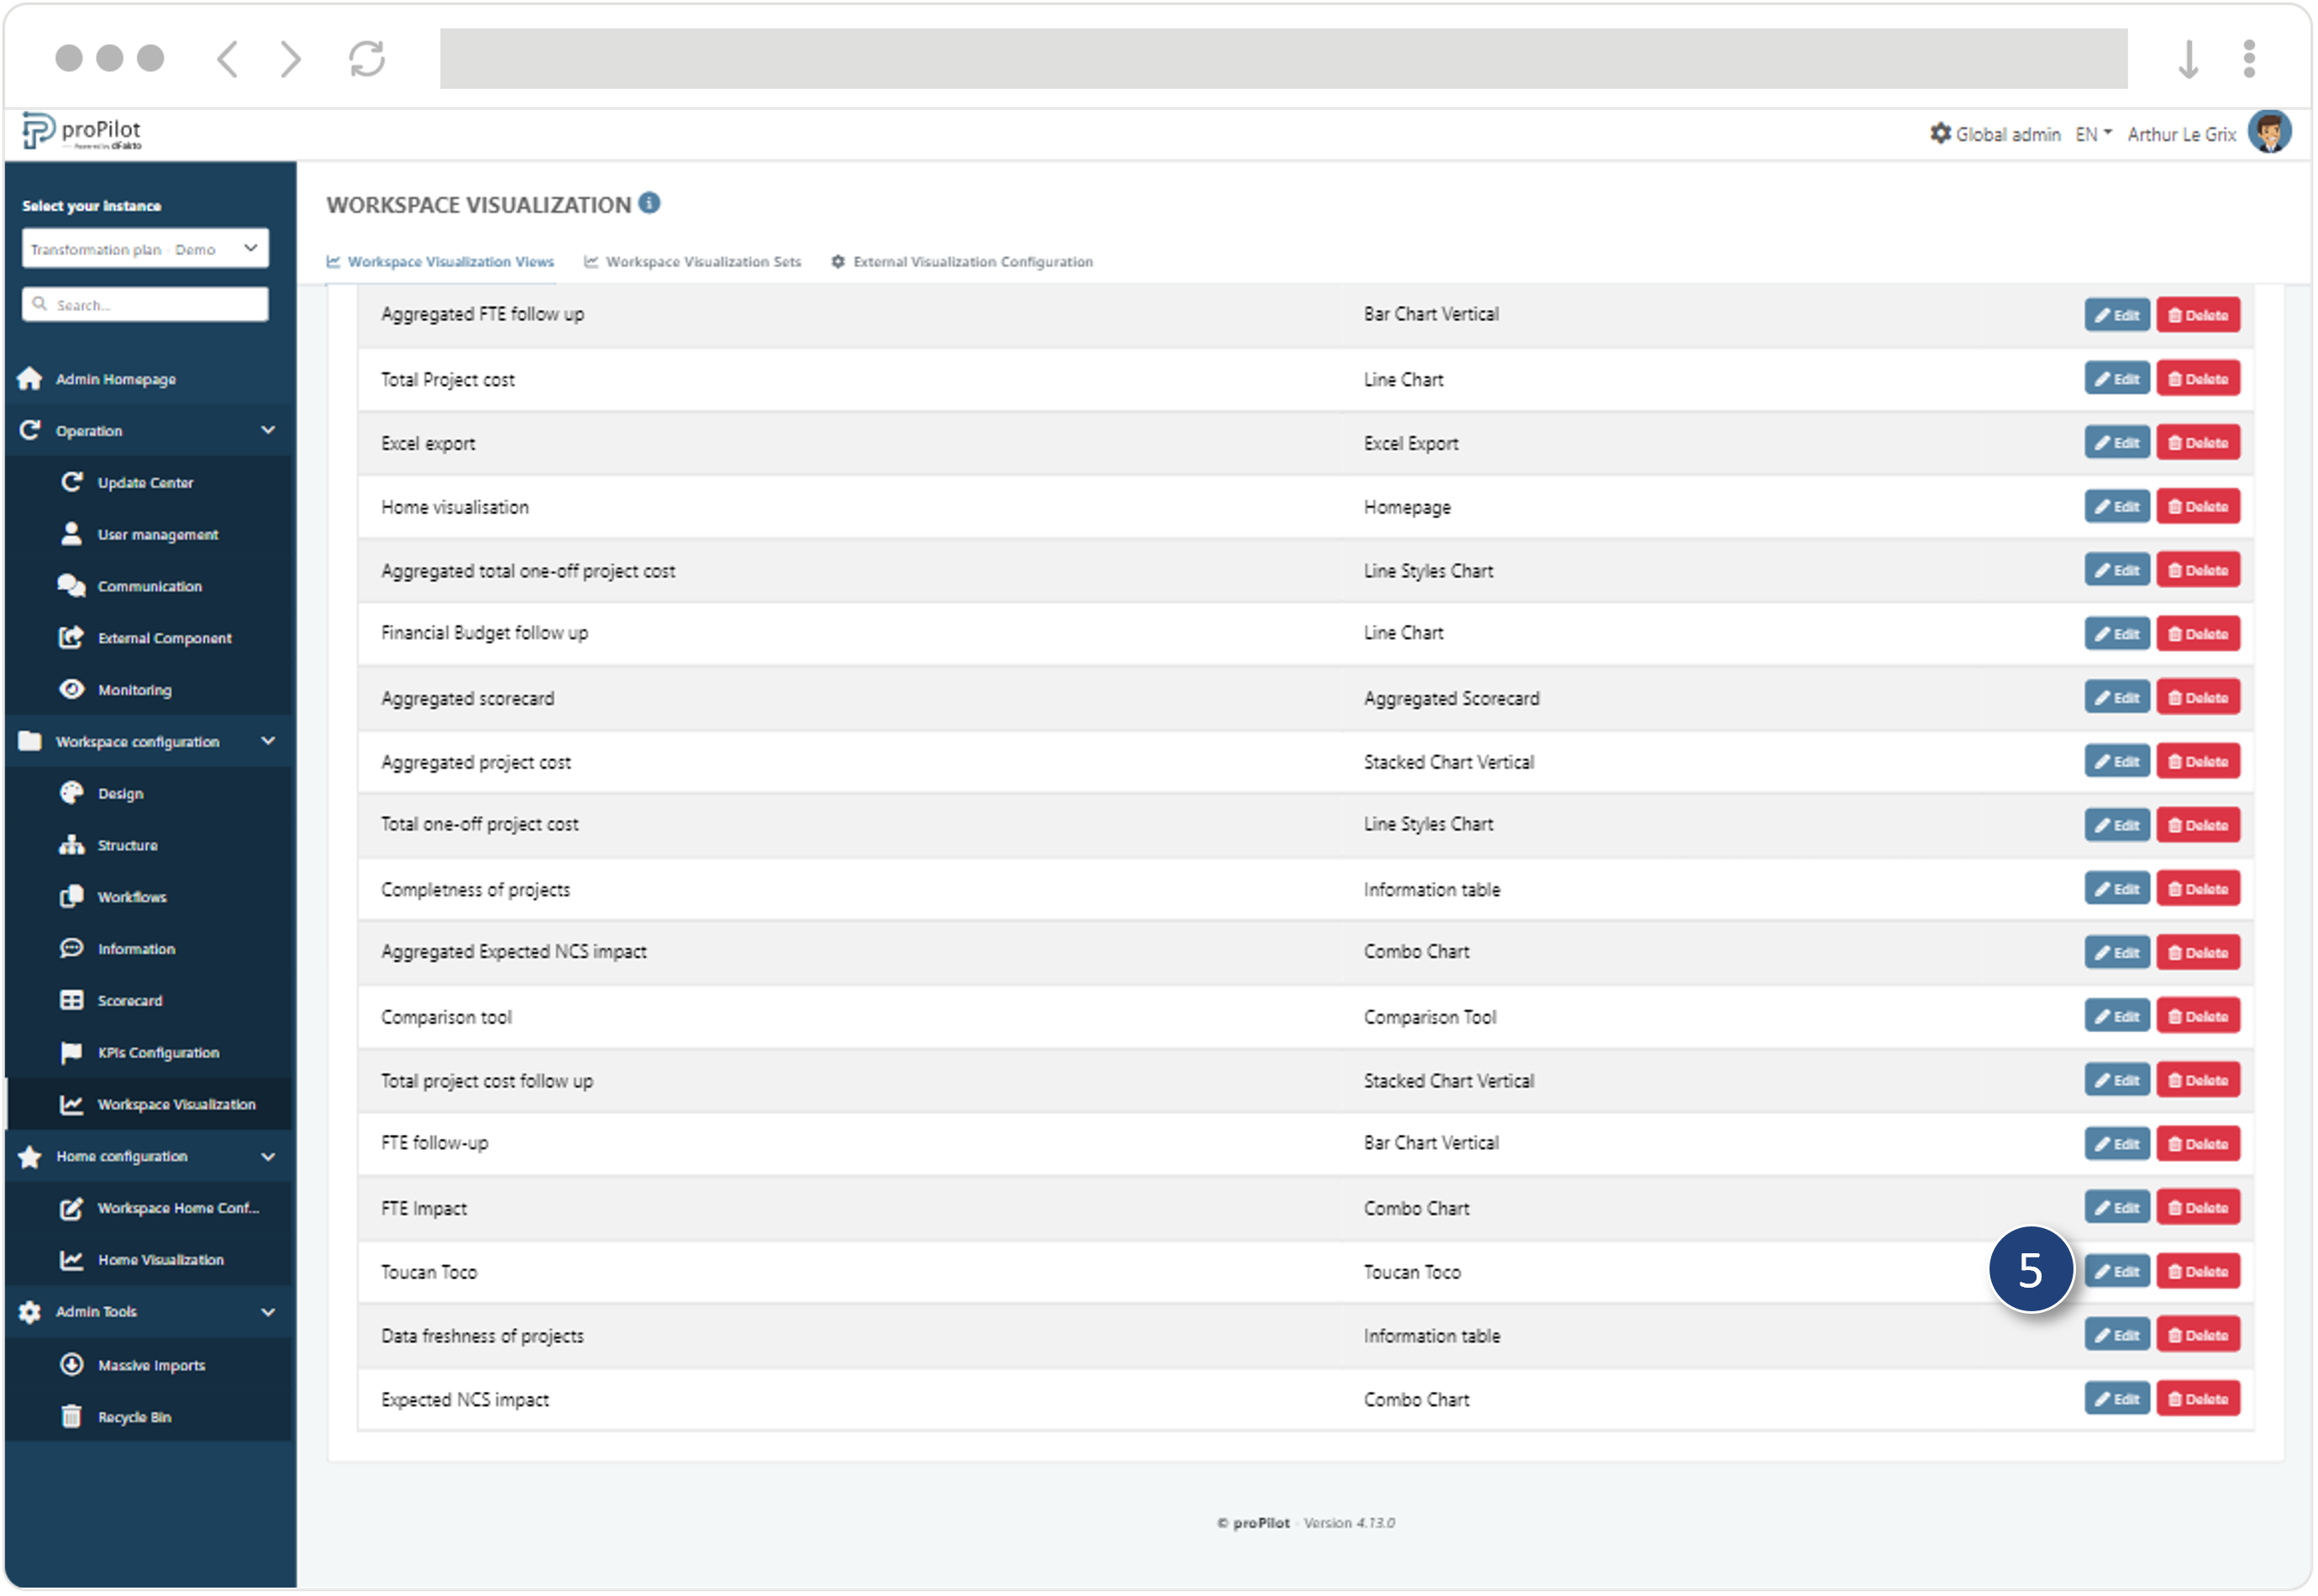The width and height of the screenshot is (2318, 1596).
Task: Open External Visualization Configuration tab
Action: pos(961,262)
